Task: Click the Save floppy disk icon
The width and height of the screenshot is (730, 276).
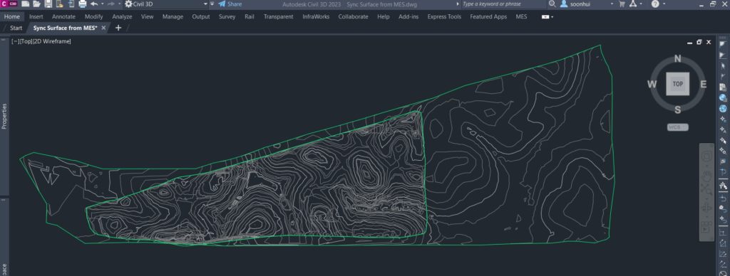Action: click(48, 4)
